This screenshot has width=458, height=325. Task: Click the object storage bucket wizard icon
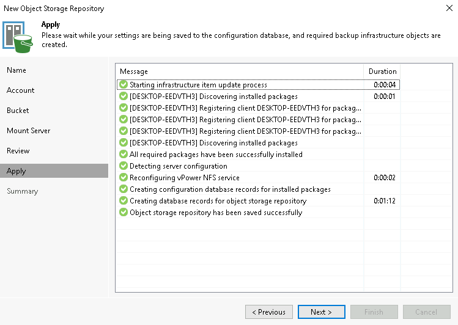pyautogui.click(x=18, y=37)
